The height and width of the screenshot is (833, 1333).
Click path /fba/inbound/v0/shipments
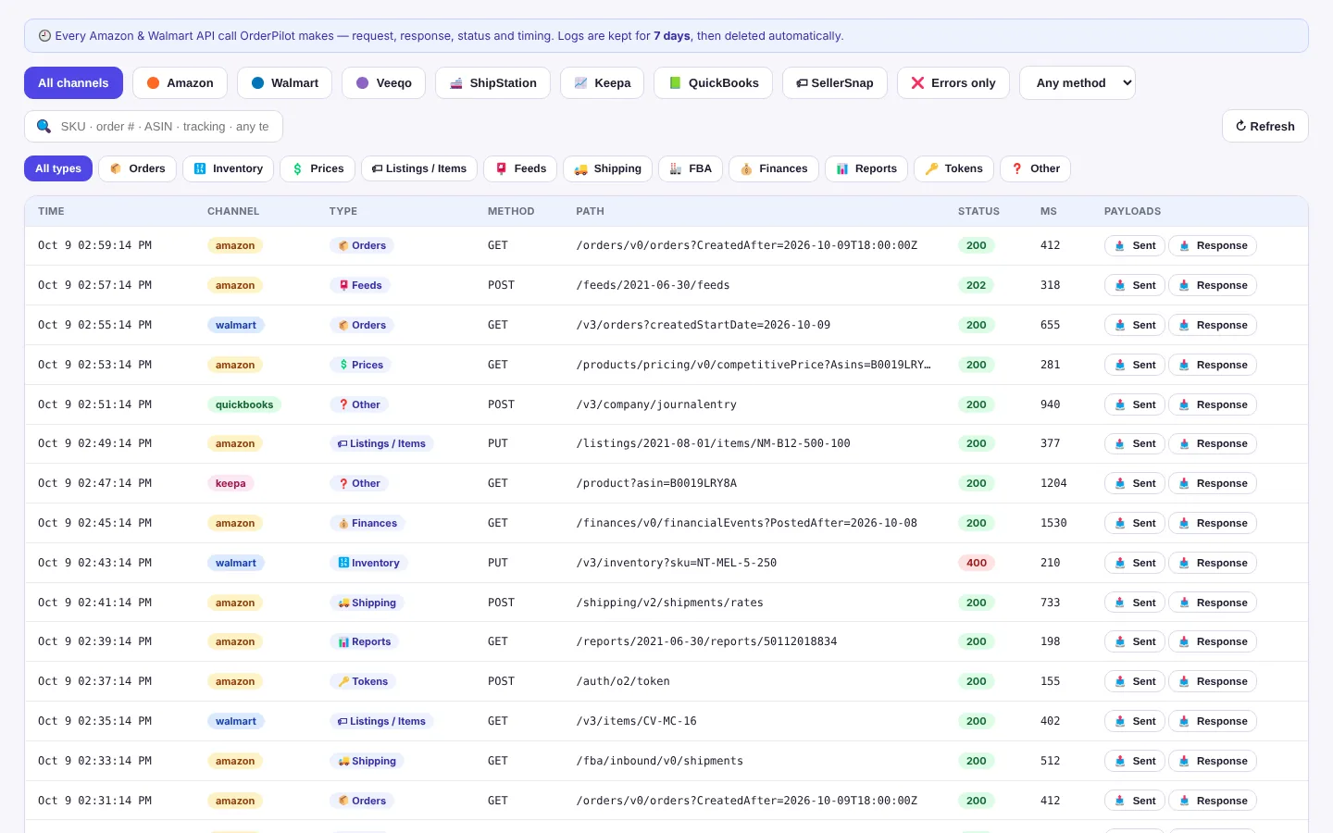point(659,761)
